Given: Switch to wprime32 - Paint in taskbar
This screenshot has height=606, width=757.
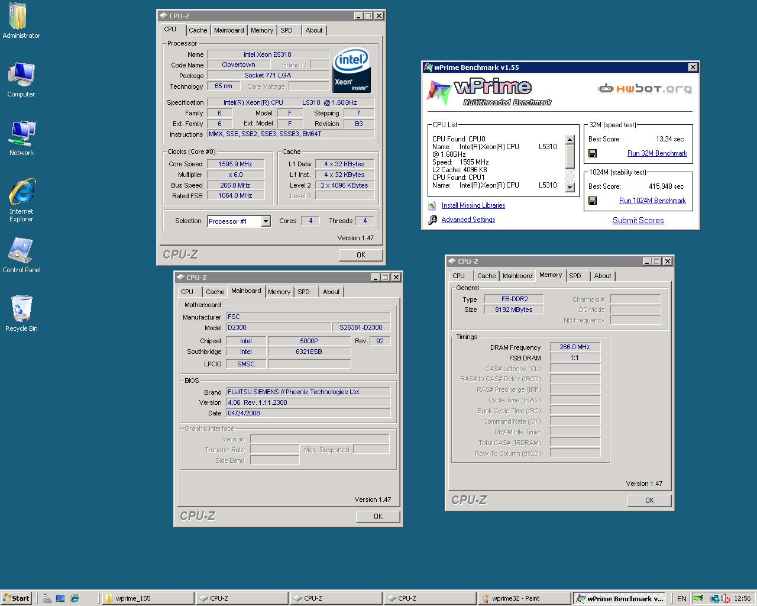Looking at the screenshot, I should click(524, 598).
